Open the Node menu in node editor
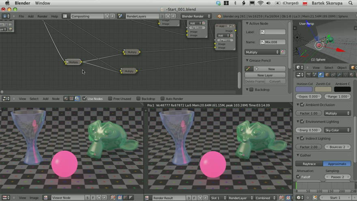 56,99
